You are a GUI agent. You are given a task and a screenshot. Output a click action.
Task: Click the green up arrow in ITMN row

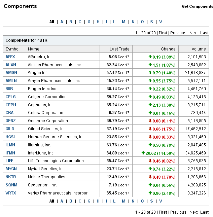(143, 153)
